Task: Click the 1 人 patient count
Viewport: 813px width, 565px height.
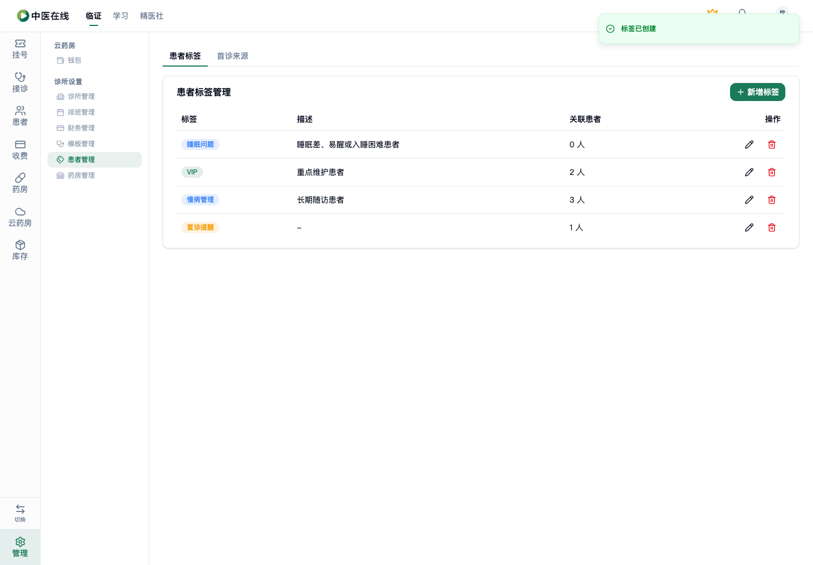Action: point(576,227)
